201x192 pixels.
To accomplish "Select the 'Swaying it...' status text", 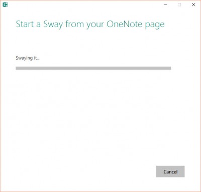I will coord(28,58).
